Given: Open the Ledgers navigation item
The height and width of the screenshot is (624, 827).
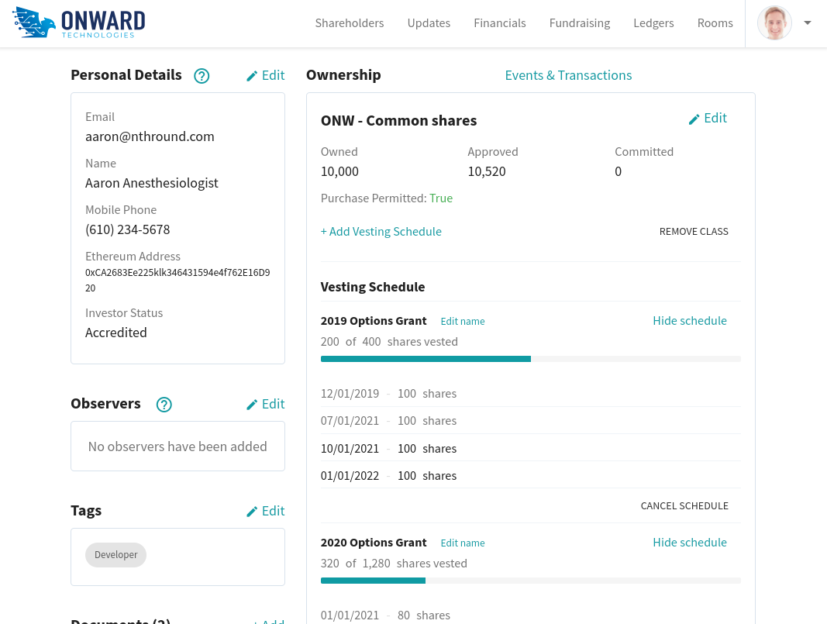Looking at the screenshot, I should pos(653,23).
